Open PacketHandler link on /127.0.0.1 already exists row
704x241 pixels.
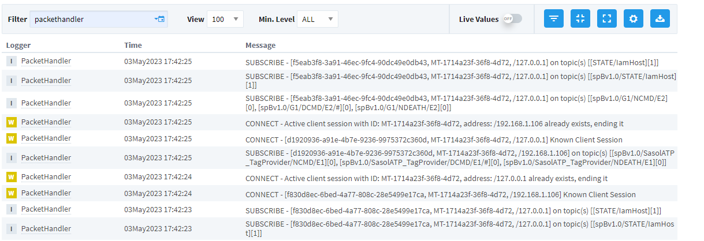tap(46, 176)
